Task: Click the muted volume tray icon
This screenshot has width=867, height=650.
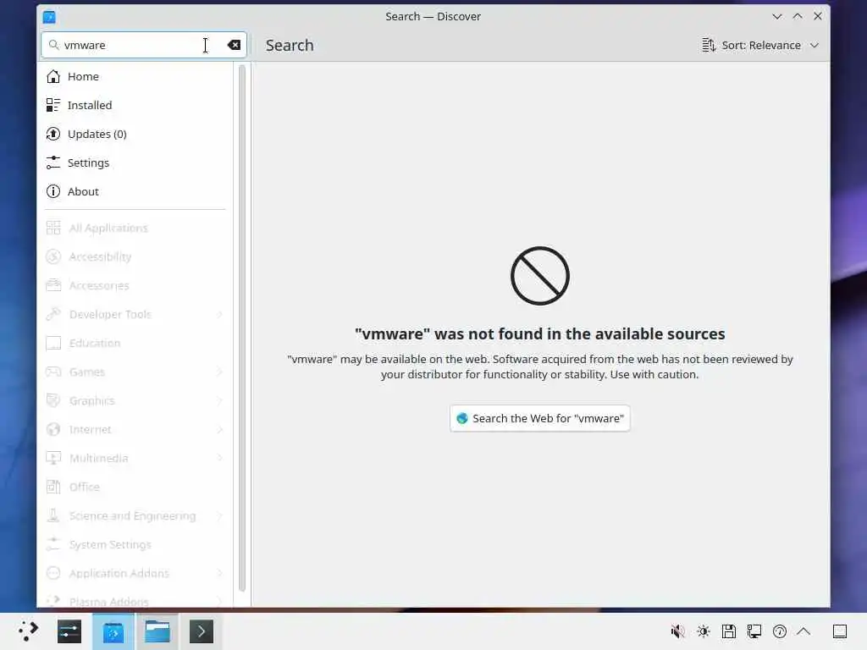Action: (x=678, y=631)
